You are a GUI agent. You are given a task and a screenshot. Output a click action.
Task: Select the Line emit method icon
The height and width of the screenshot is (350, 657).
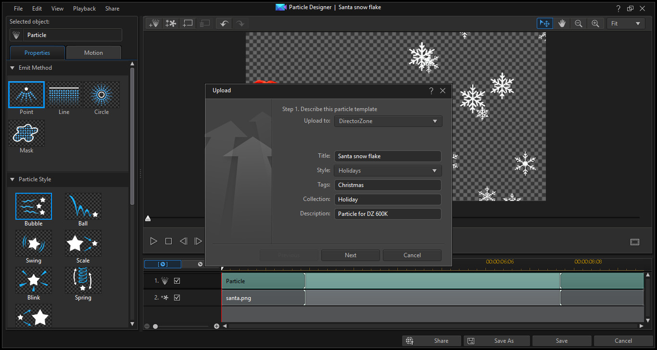(x=64, y=95)
